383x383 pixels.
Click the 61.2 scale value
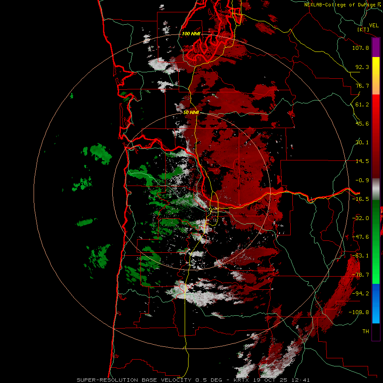pyautogui.click(x=362, y=105)
